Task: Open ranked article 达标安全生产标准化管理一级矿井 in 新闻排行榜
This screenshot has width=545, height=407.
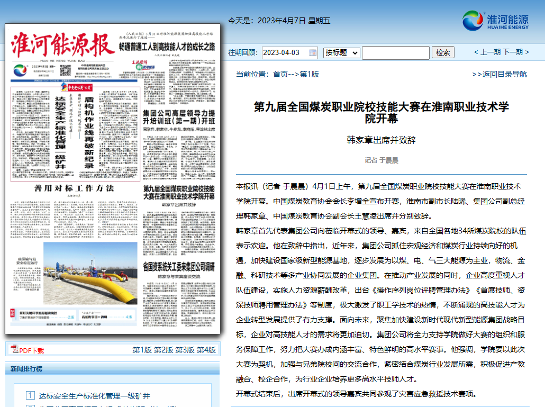Action: click(x=94, y=396)
